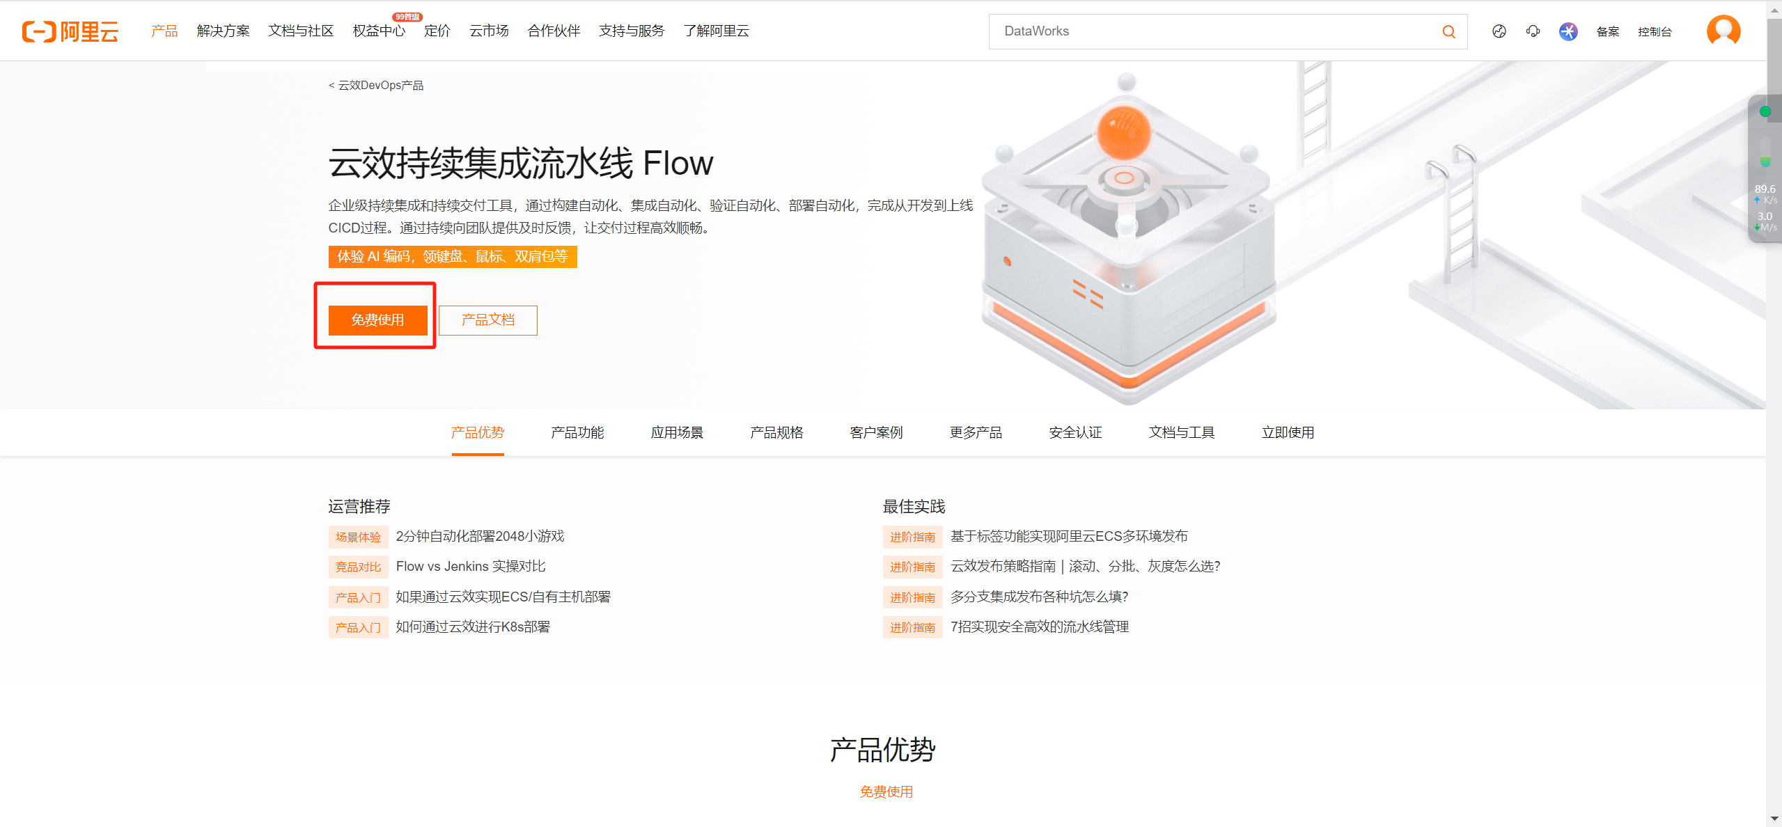1782x827 pixels.
Task: Click the scrollbar down arrow
Action: (x=1774, y=819)
